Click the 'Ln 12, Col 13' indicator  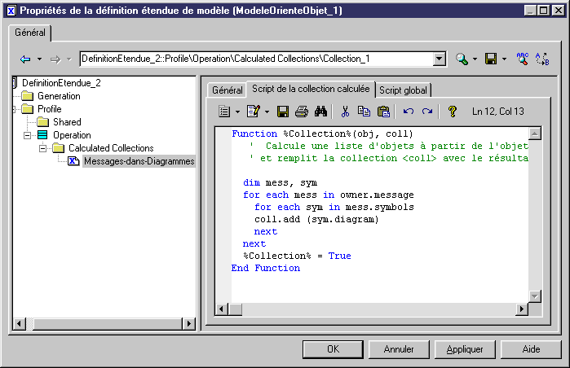point(498,112)
